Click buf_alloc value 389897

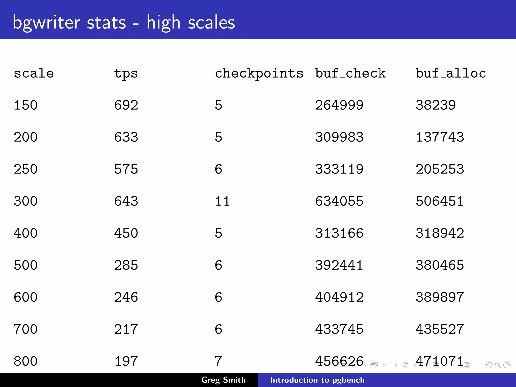tap(440, 297)
